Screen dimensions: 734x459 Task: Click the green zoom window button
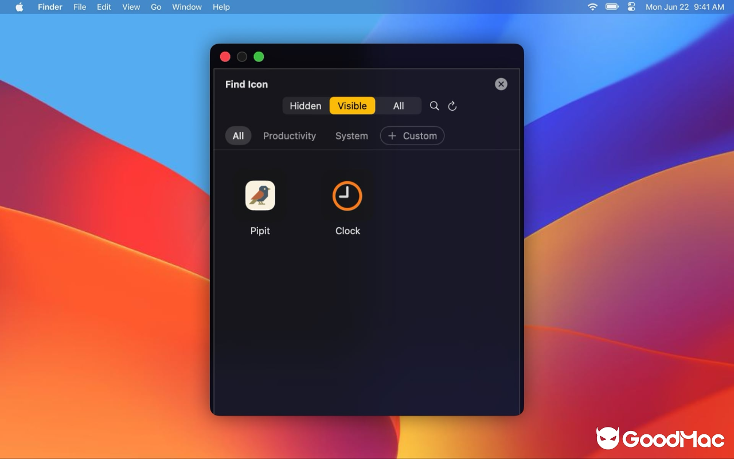pos(259,57)
